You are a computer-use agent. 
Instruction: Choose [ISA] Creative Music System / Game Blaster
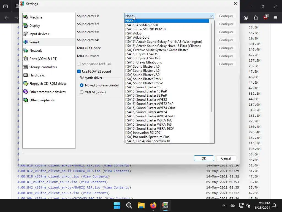(x=167, y=50)
